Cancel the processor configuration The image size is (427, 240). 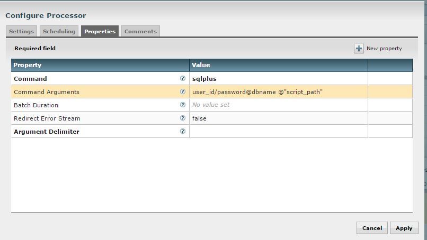(x=372, y=228)
